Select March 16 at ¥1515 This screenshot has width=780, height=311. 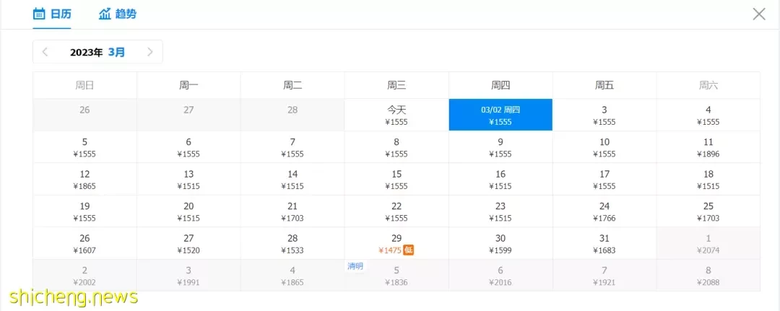tap(500, 180)
